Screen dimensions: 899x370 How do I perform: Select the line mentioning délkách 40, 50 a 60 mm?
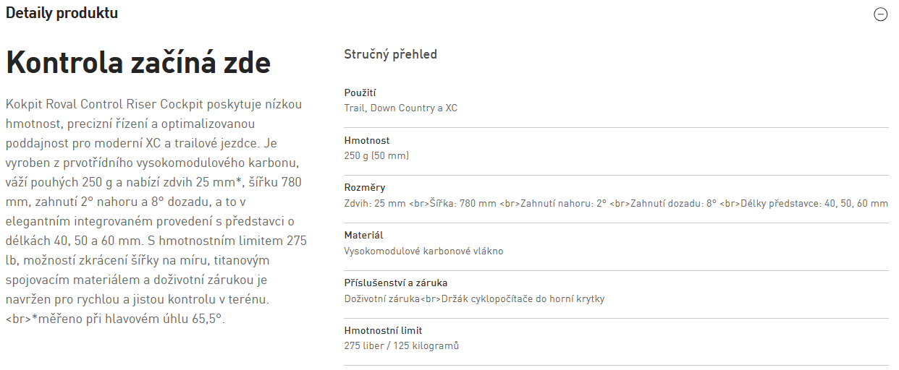(x=156, y=240)
